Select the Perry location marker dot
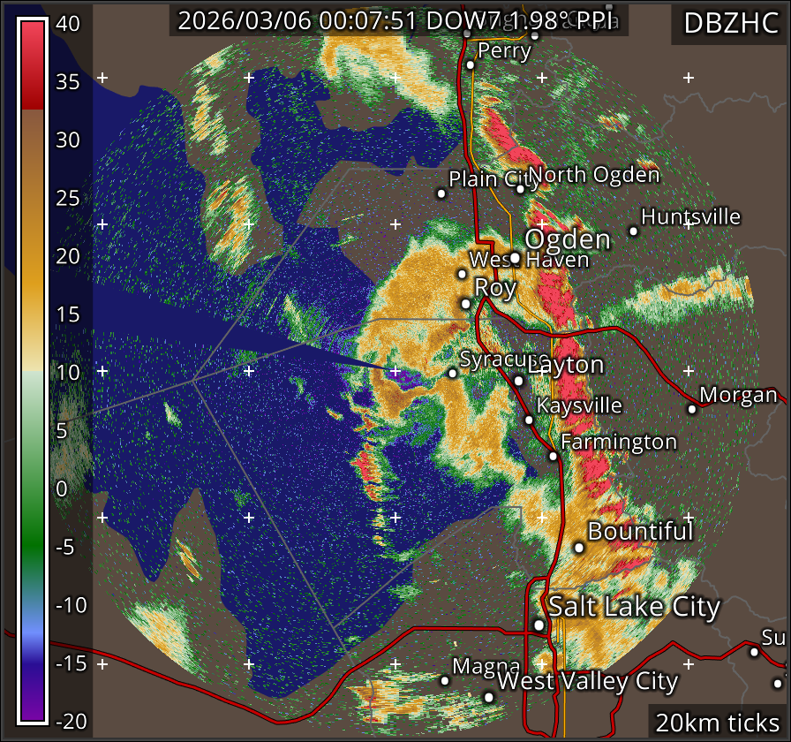Image resolution: width=791 pixels, height=742 pixels. pos(471,64)
